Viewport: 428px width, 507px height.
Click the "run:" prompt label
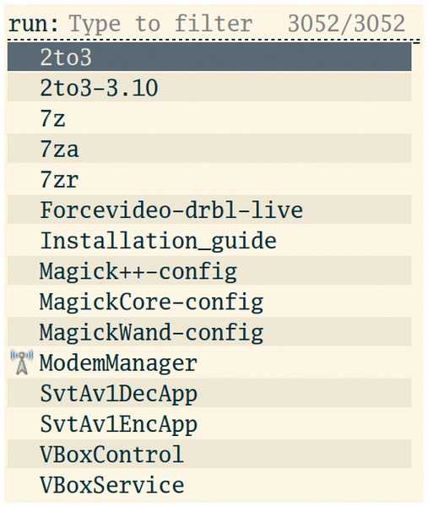[x=33, y=25]
